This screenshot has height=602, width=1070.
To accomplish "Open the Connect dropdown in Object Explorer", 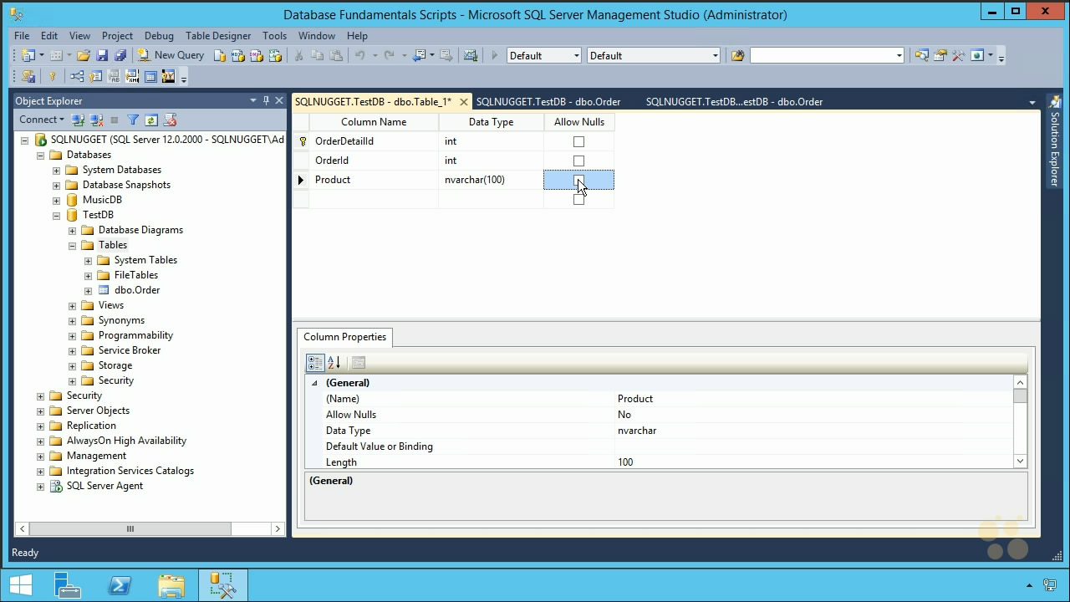I will click(x=42, y=120).
